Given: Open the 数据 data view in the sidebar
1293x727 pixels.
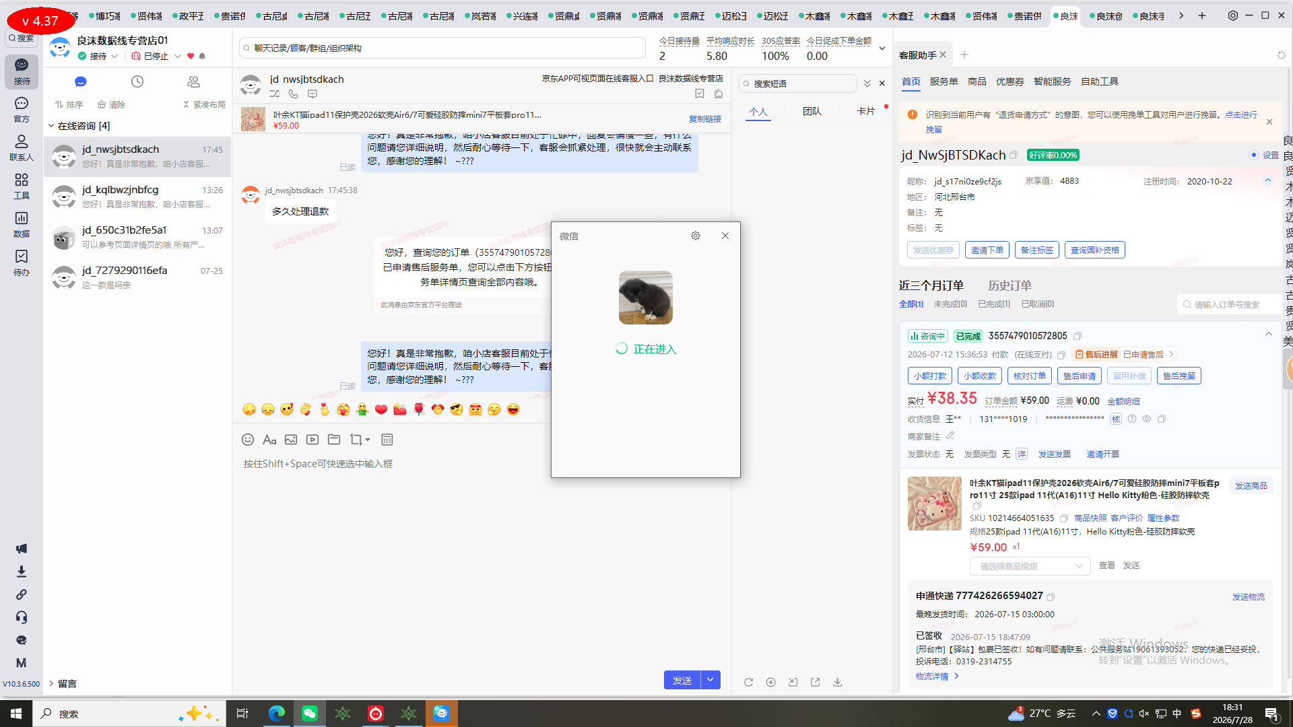Looking at the screenshot, I should coord(22,224).
